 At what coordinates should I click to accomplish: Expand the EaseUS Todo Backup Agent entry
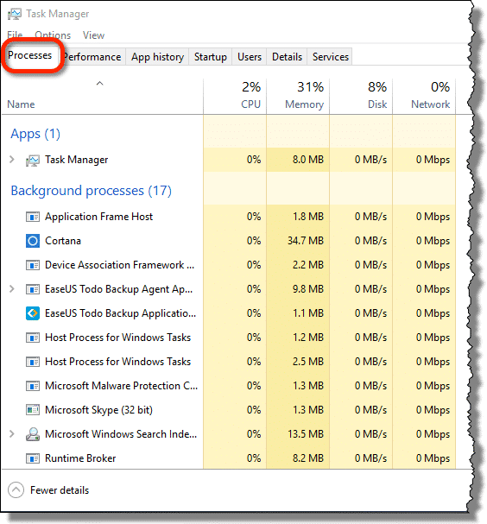[12, 288]
